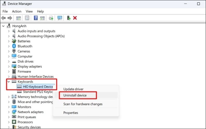Screen dimensions: 206x129
Task: Click the 'Disk drives' label
Action: tap(25, 61)
